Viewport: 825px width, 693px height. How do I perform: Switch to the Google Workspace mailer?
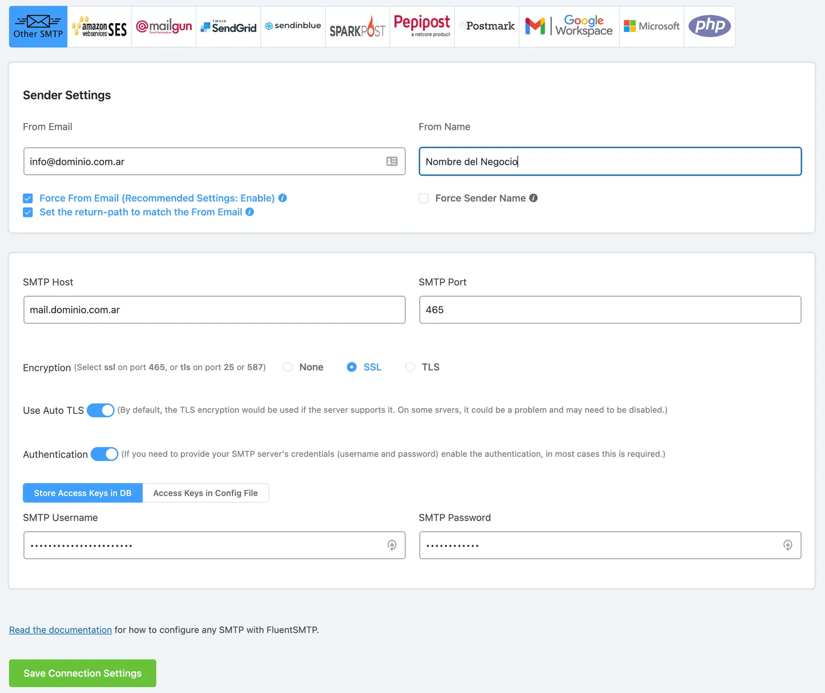point(569,26)
